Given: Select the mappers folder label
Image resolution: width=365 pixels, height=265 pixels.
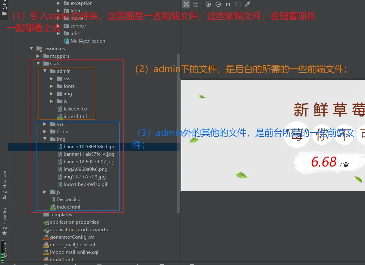Looking at the screenshot, I should (60, 56).
